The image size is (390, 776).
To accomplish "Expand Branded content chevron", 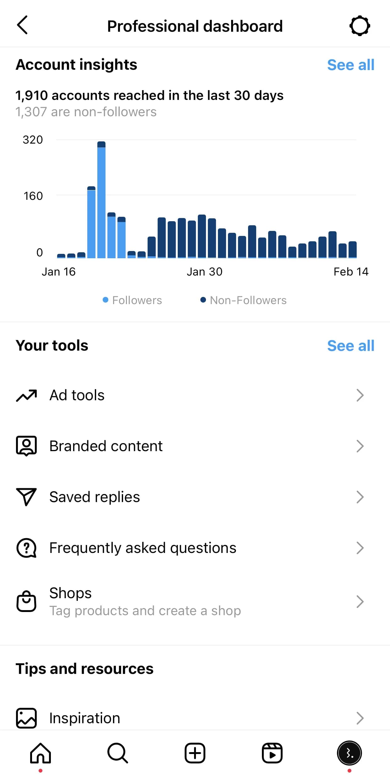I will (360, 446).
